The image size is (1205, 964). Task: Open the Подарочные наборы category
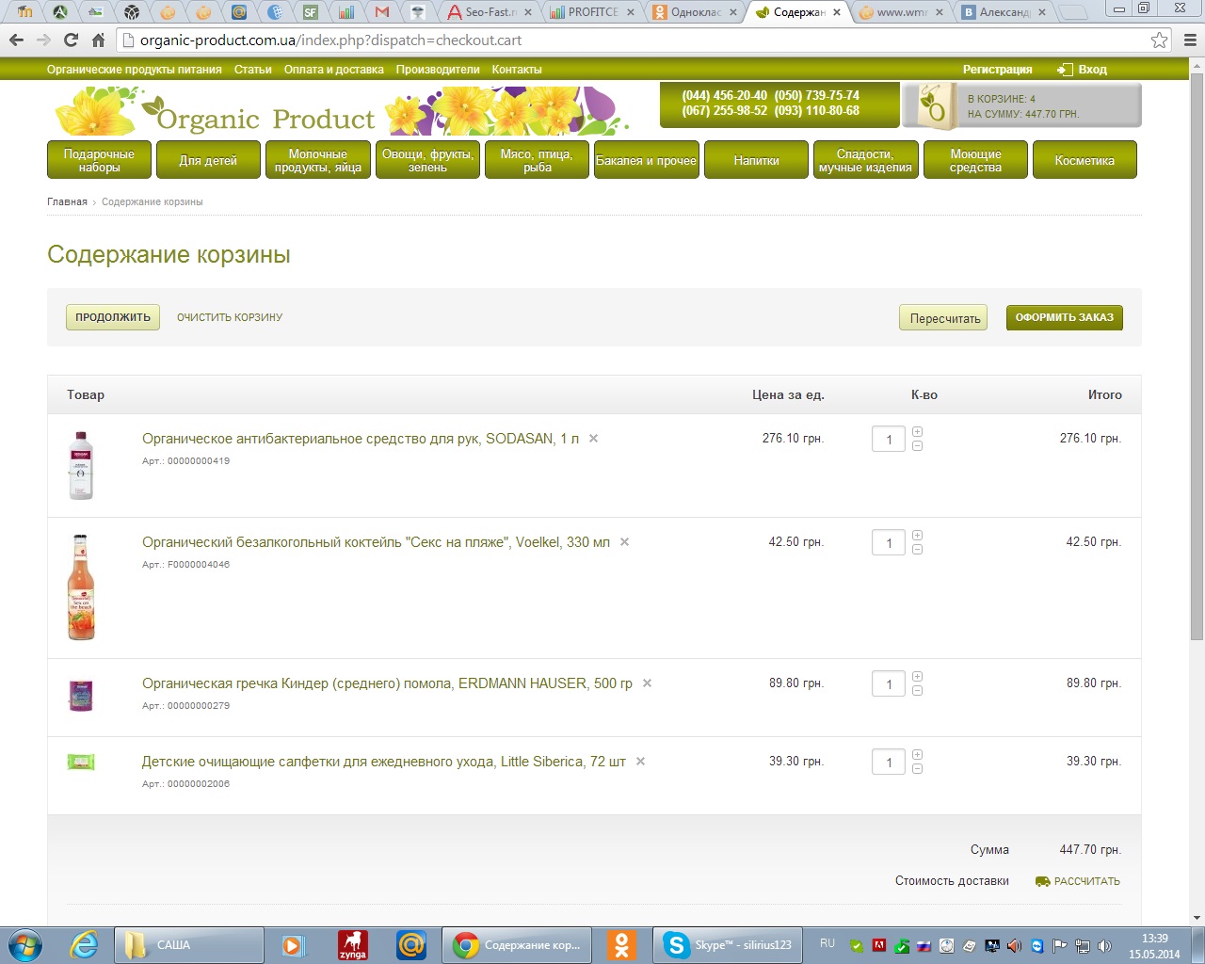pyautogui.click(x=99, y=160)
